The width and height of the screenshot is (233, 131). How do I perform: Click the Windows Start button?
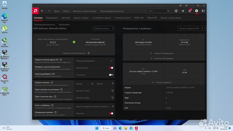[x=97, y=128]
